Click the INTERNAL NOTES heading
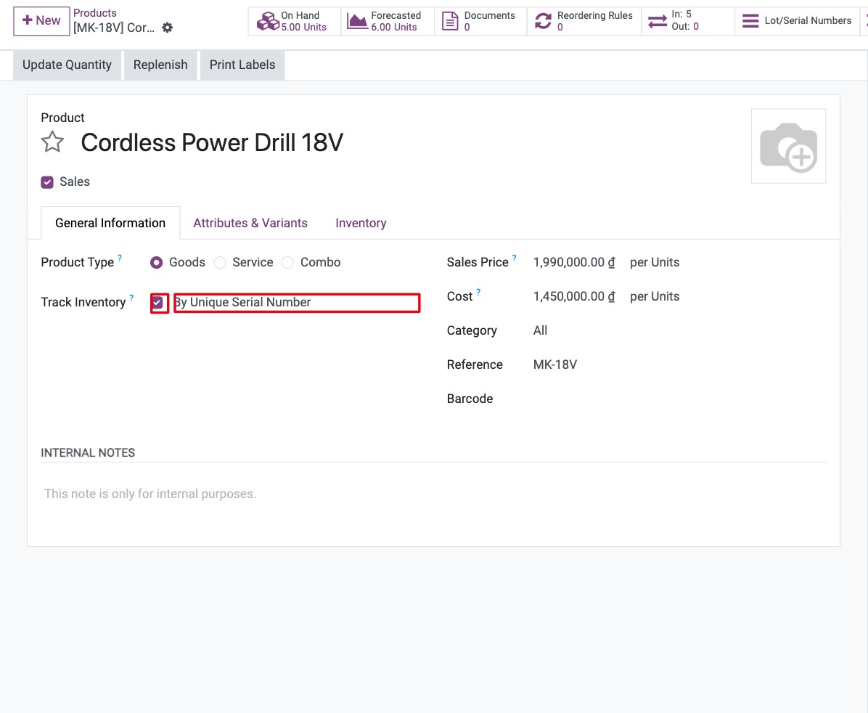This screenshot has width=868, height=713. [x=88, y=452]
